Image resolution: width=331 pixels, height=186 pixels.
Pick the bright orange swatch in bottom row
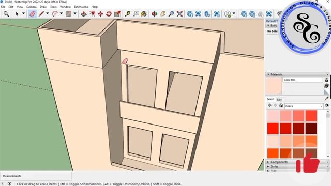point(273,153)
